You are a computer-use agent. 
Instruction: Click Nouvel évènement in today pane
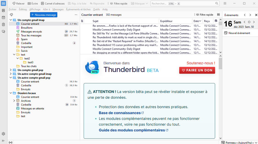coord(237,33)
